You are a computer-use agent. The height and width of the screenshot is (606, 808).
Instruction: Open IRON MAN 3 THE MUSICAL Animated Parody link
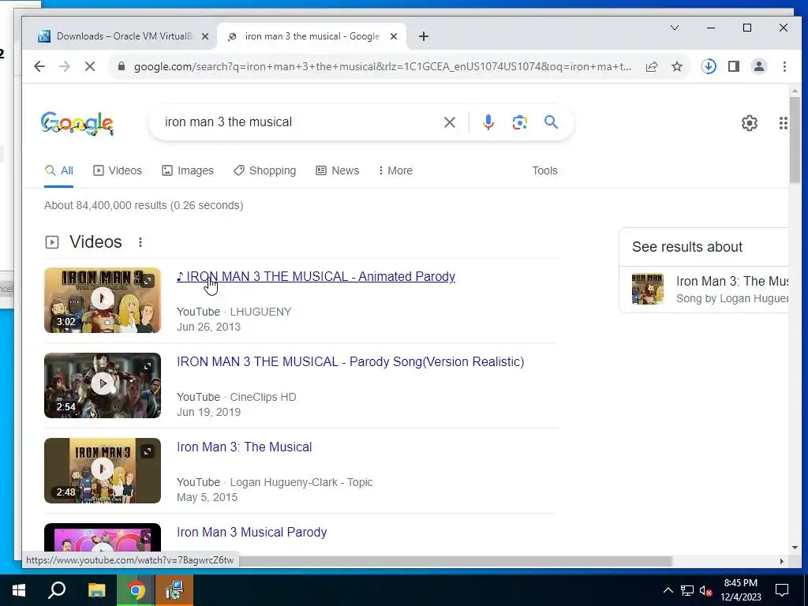click(x=316, y=277)
